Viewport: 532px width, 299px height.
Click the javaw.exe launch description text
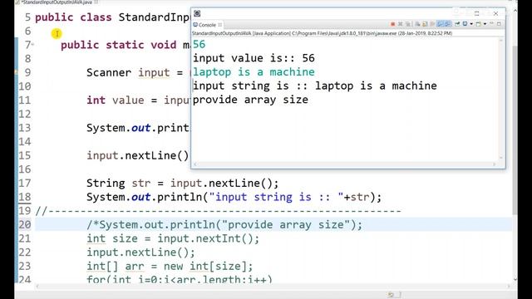[x=322, y=33]
